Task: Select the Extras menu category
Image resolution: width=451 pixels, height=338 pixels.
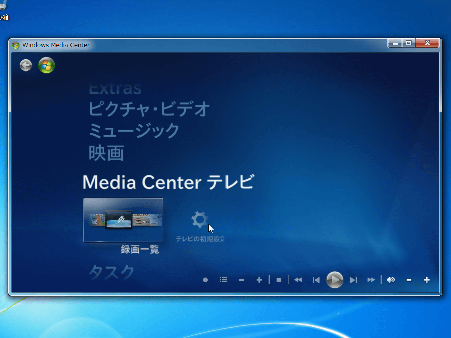Action: 115,88
